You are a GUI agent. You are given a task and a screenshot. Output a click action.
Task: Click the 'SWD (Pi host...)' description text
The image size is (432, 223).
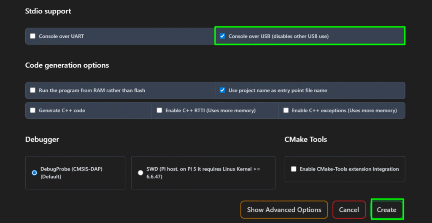(x=203, y=173)
